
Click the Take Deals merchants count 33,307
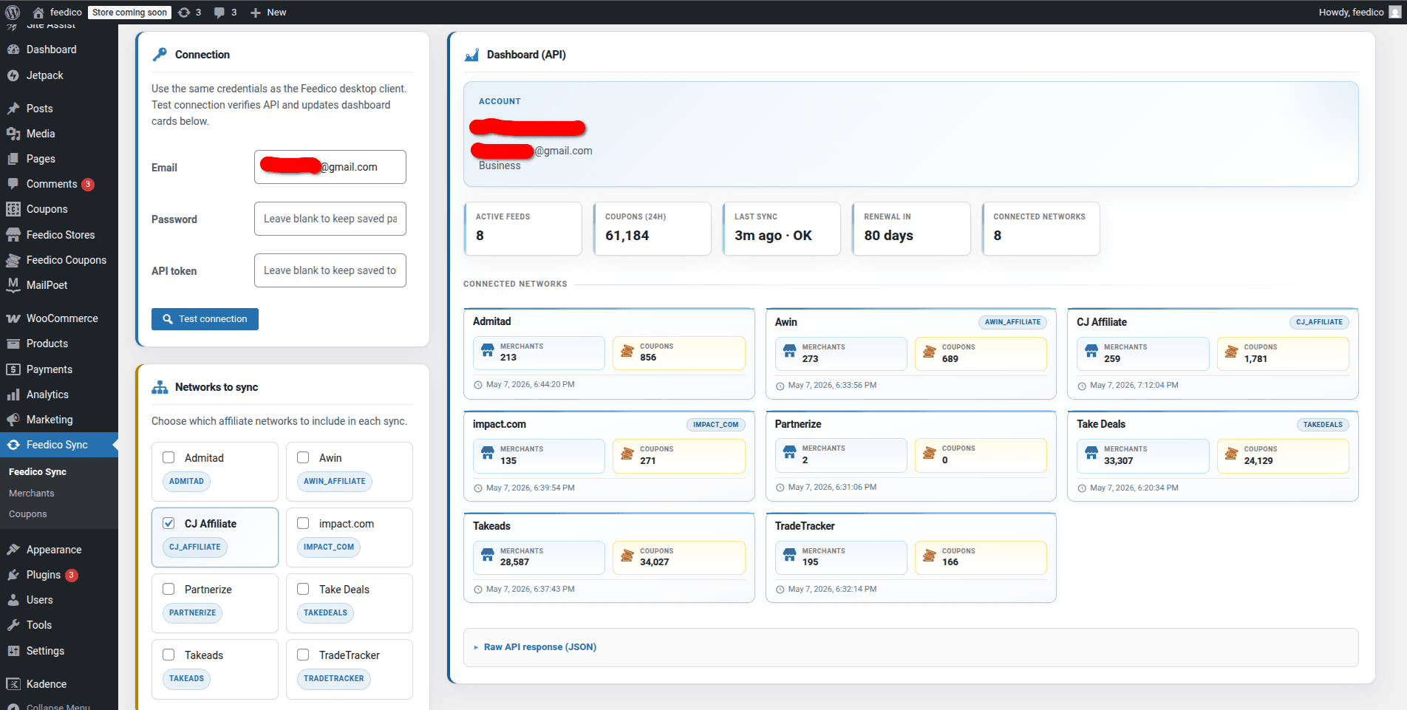[x=1118, y=461]
